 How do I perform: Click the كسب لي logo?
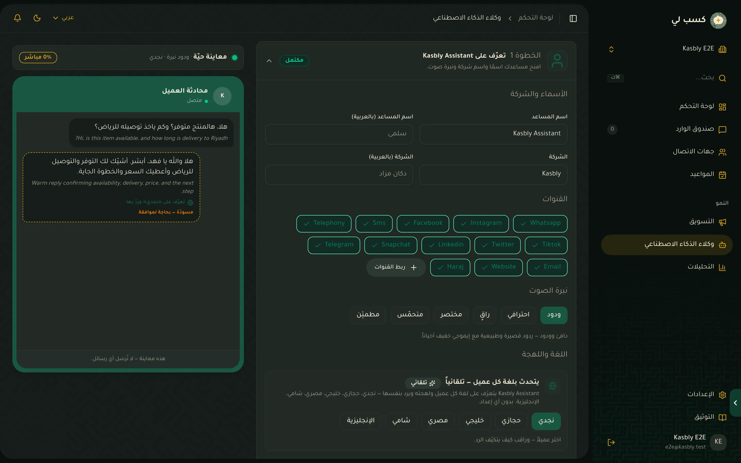click(699, 20)
